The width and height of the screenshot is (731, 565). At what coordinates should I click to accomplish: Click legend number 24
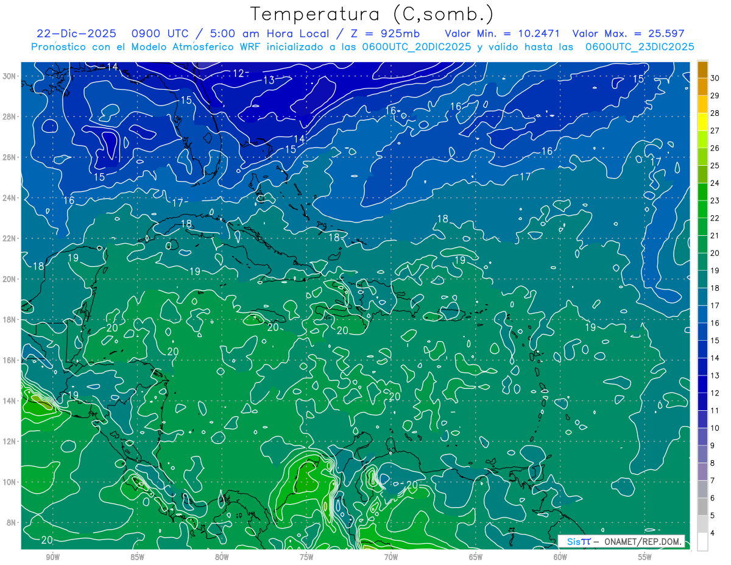pos(715,183)
